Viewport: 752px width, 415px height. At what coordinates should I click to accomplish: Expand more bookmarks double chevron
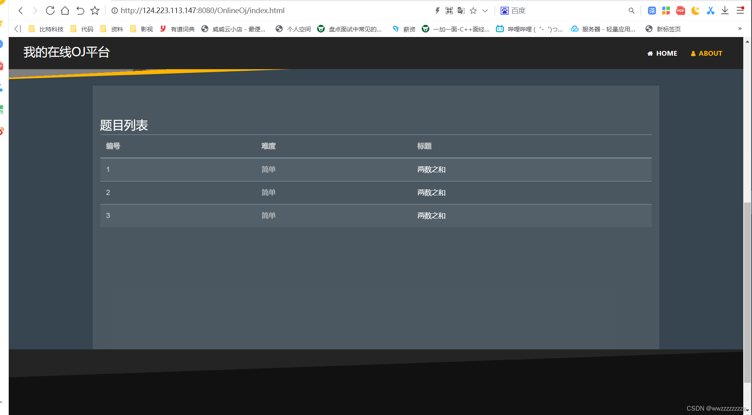740,29
